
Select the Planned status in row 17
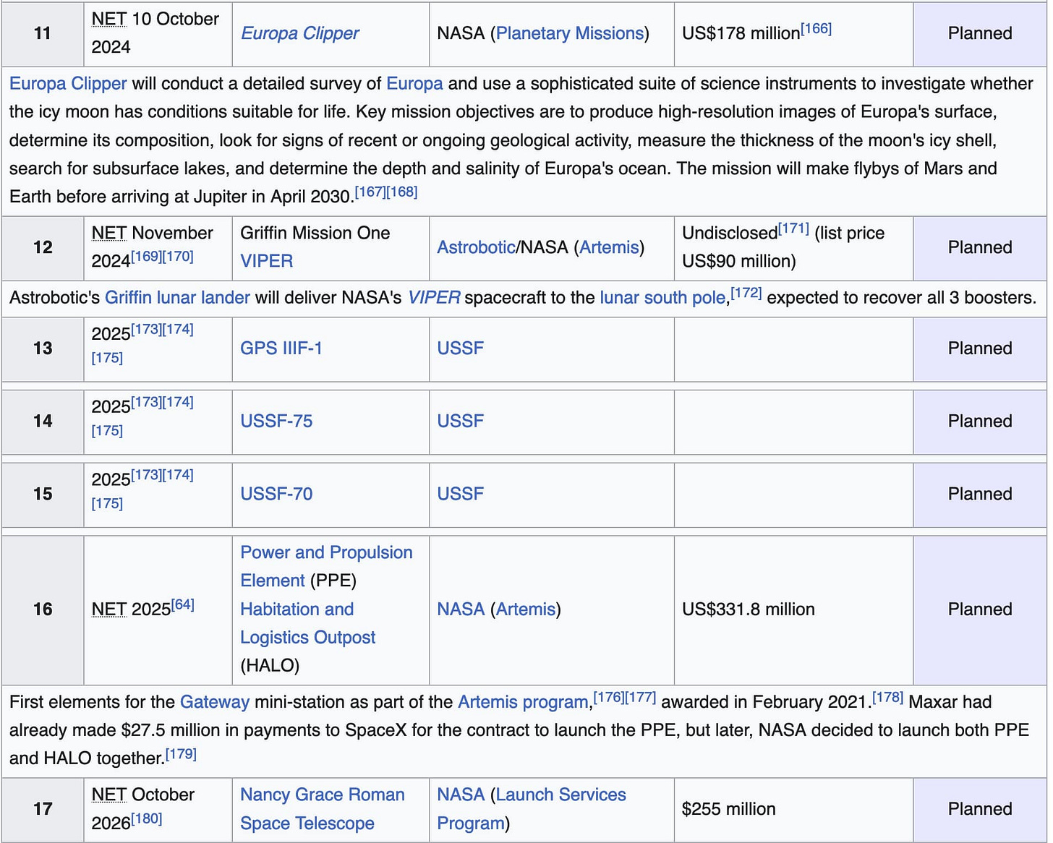(980, 809)
